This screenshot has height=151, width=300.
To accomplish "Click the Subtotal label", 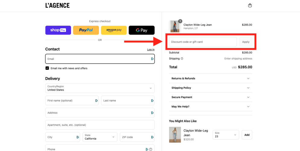I will pyautogui.click(x=174, y=53).
